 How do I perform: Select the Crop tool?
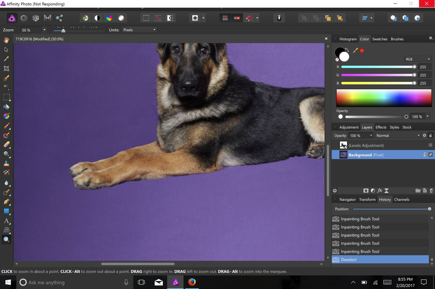pos(6,69)
